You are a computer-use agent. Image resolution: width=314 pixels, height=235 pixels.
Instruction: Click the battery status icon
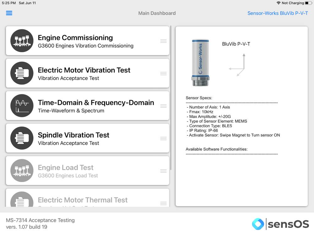point(308,3)
